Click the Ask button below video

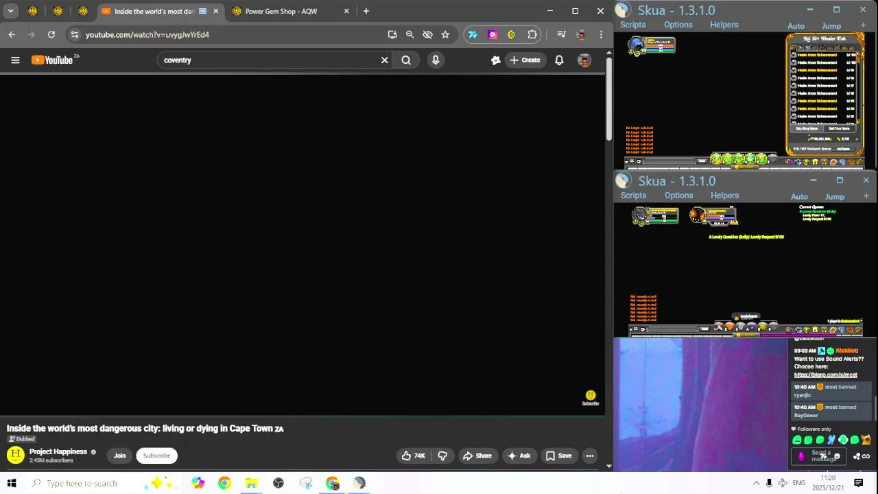click(518, 456)
